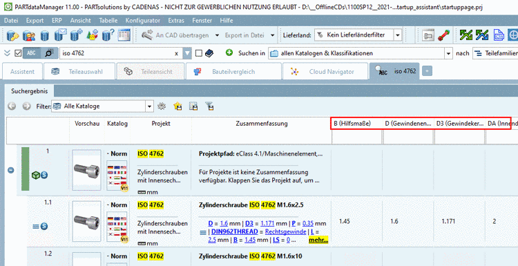Select the Suchergebnis sub-tab

pos(30,91)
